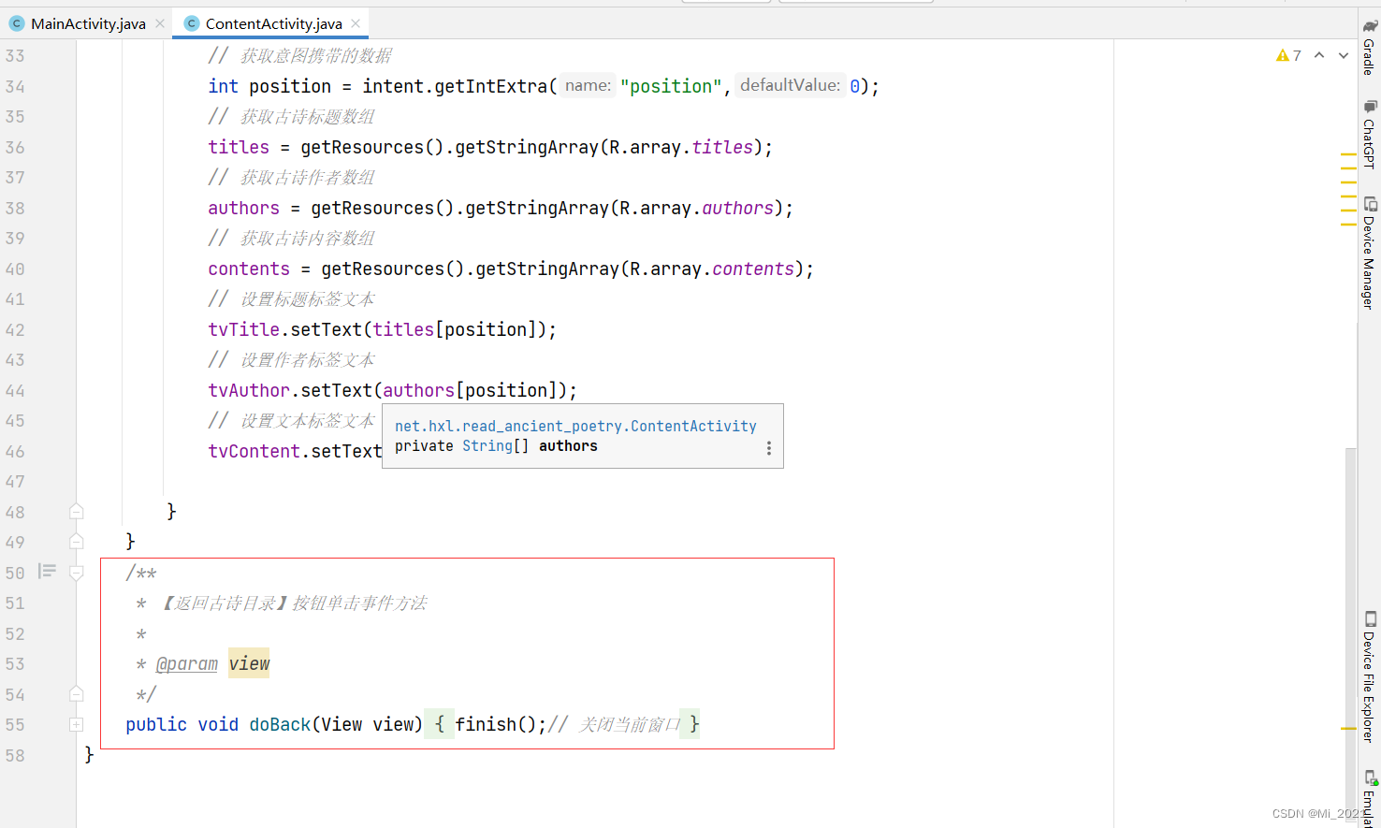
Task: Click the fold end marker on line 48
Action: point(77,512)
